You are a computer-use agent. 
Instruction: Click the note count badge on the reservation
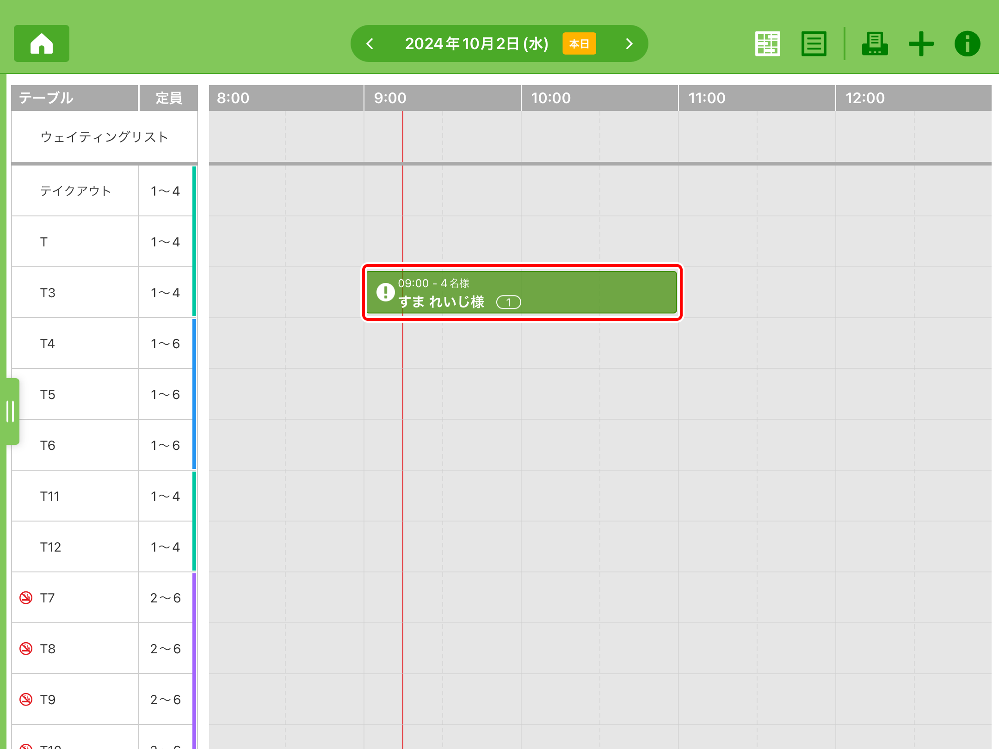508,302
